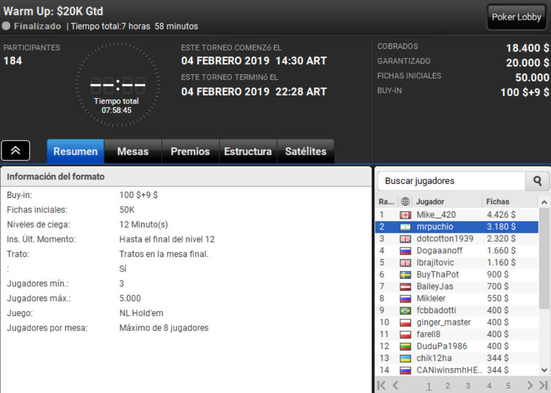Go to previous page of player list
551x393 pixels.
coord(396,385)
